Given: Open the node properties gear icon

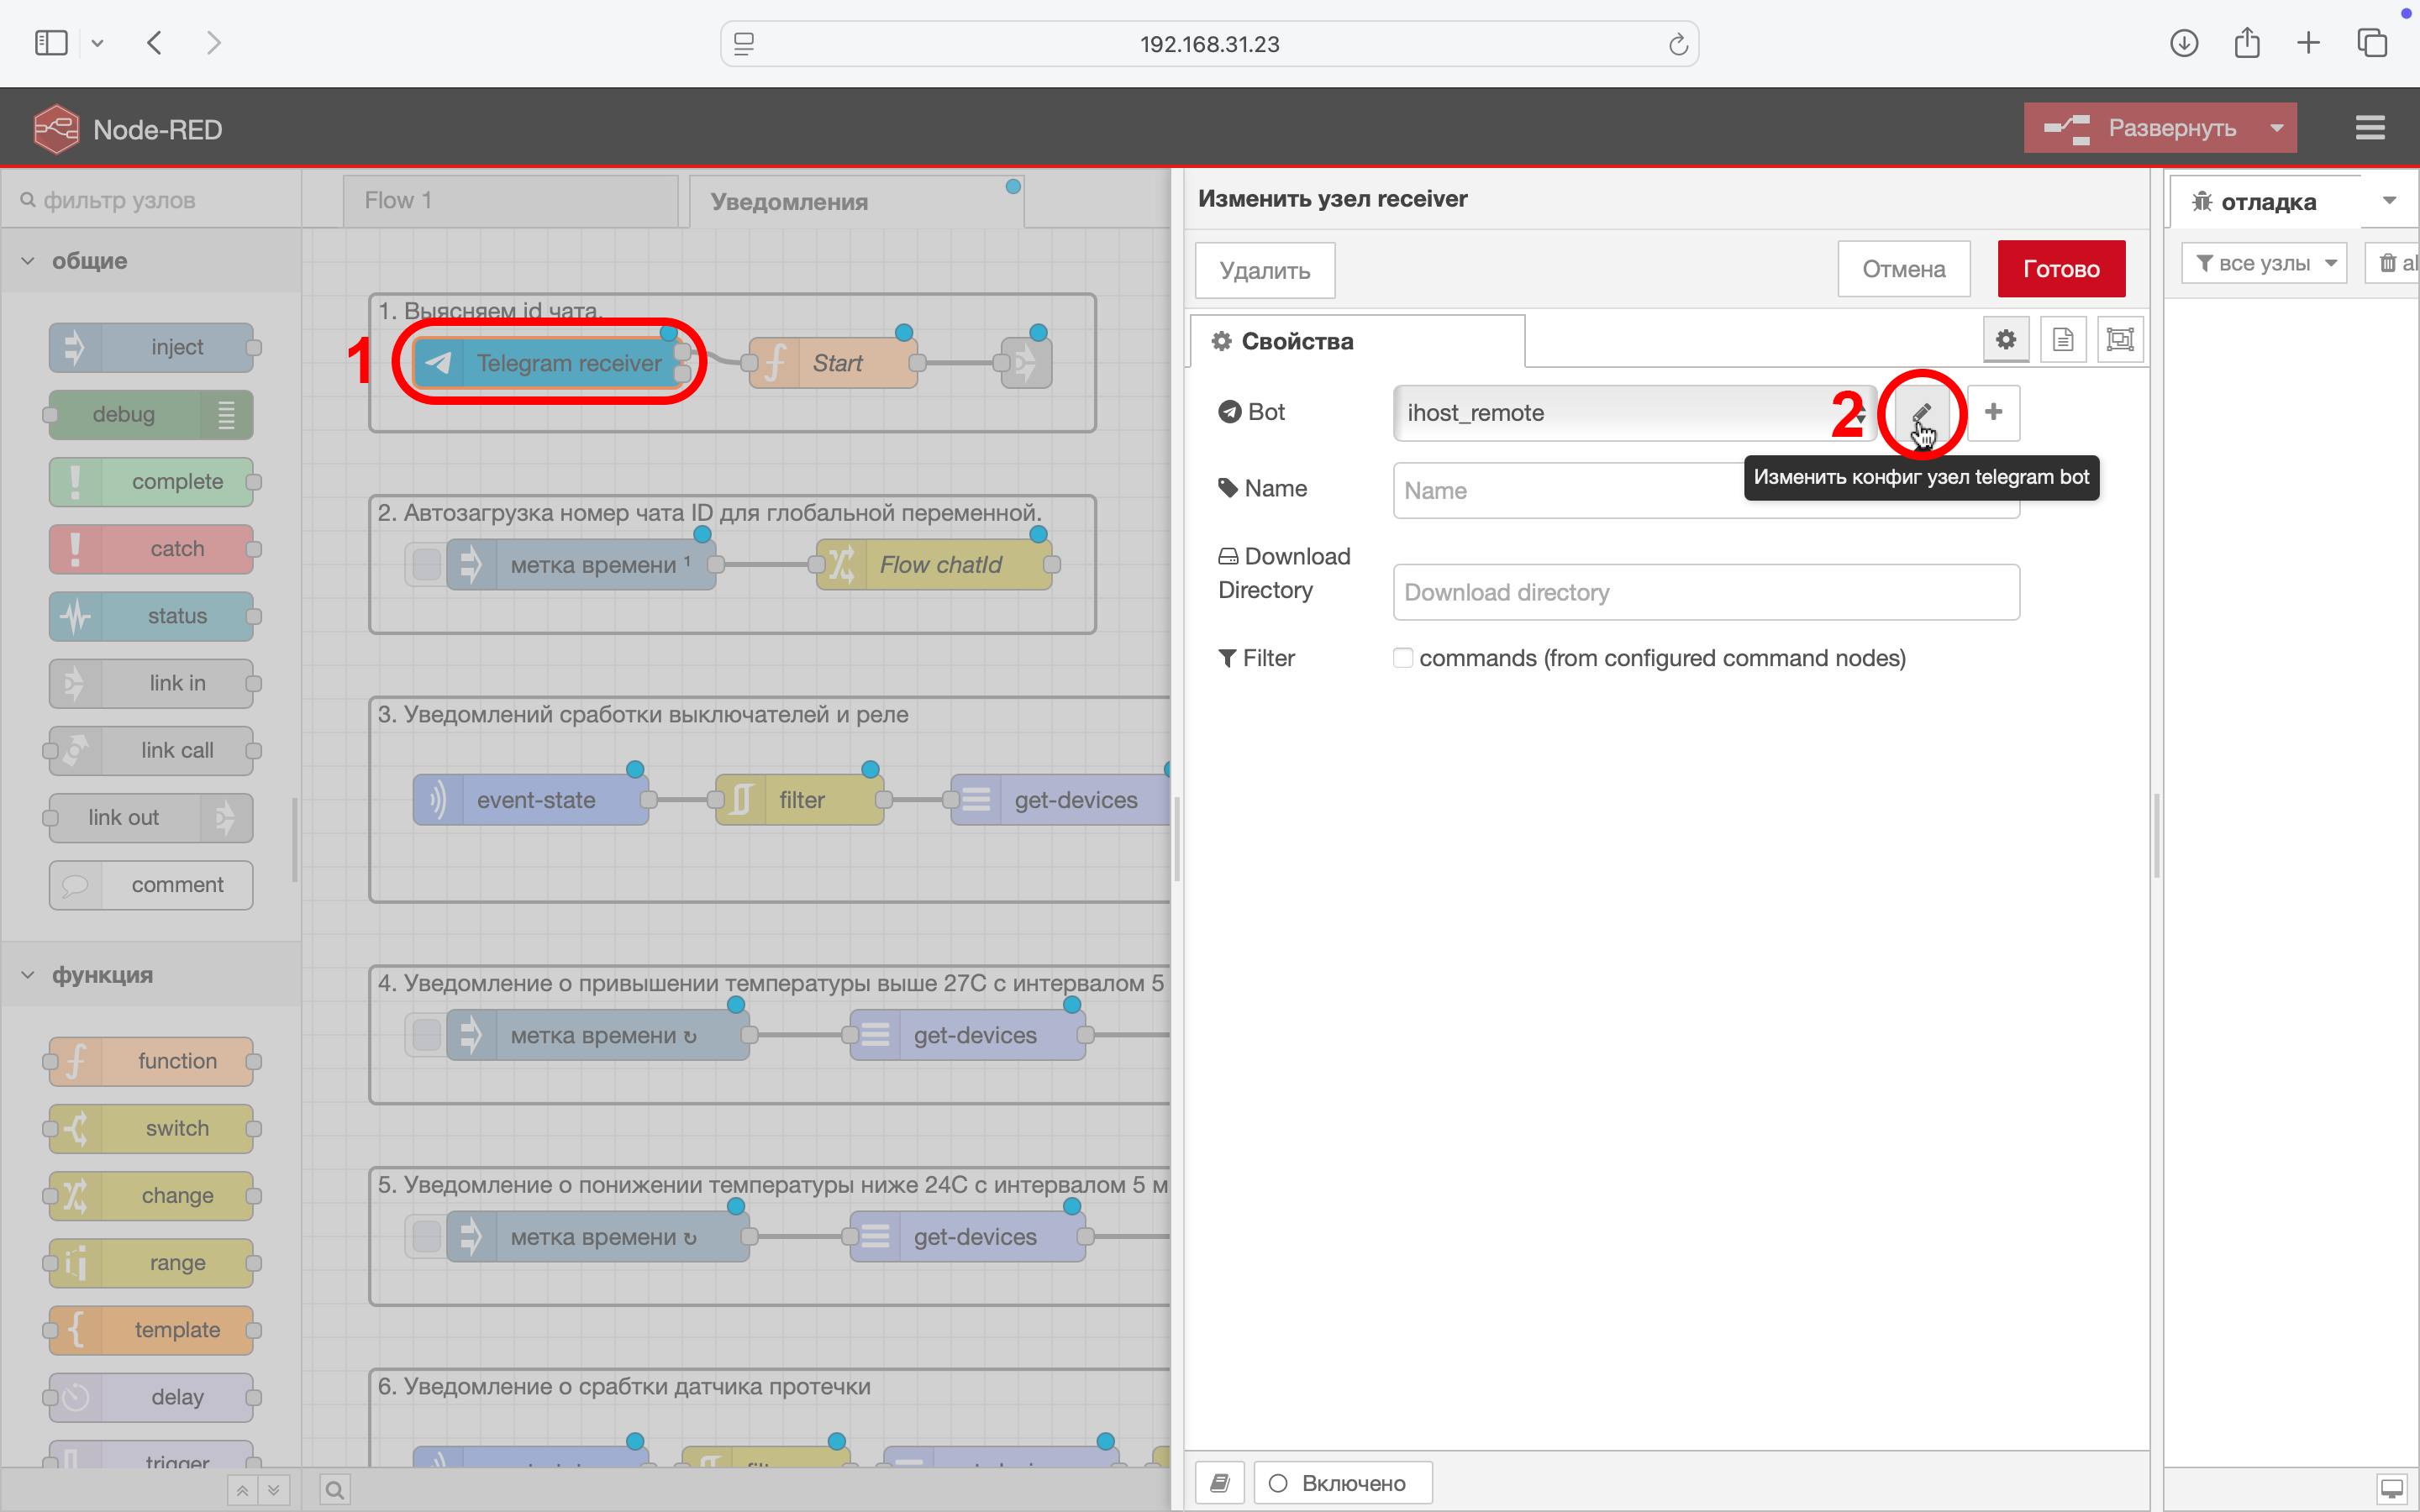Looking at the screenshot, I should (2005, 340).
